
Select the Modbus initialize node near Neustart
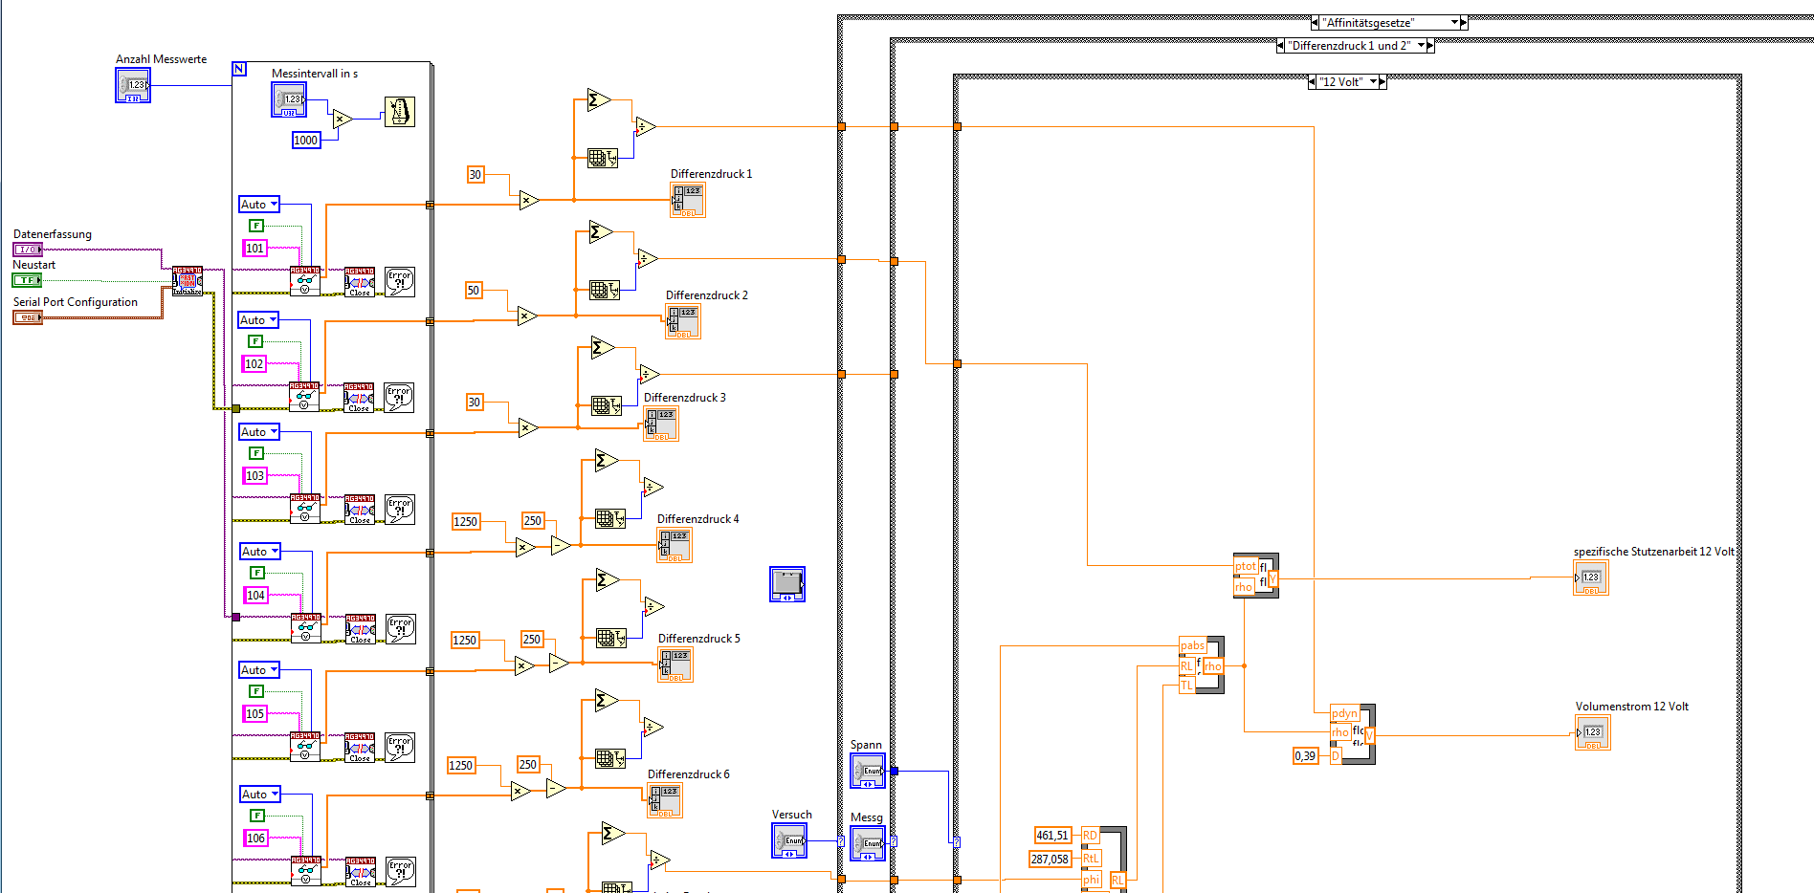[x=188, y=281]
